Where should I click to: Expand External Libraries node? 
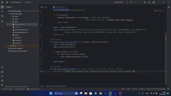click(x=7, y=48)
